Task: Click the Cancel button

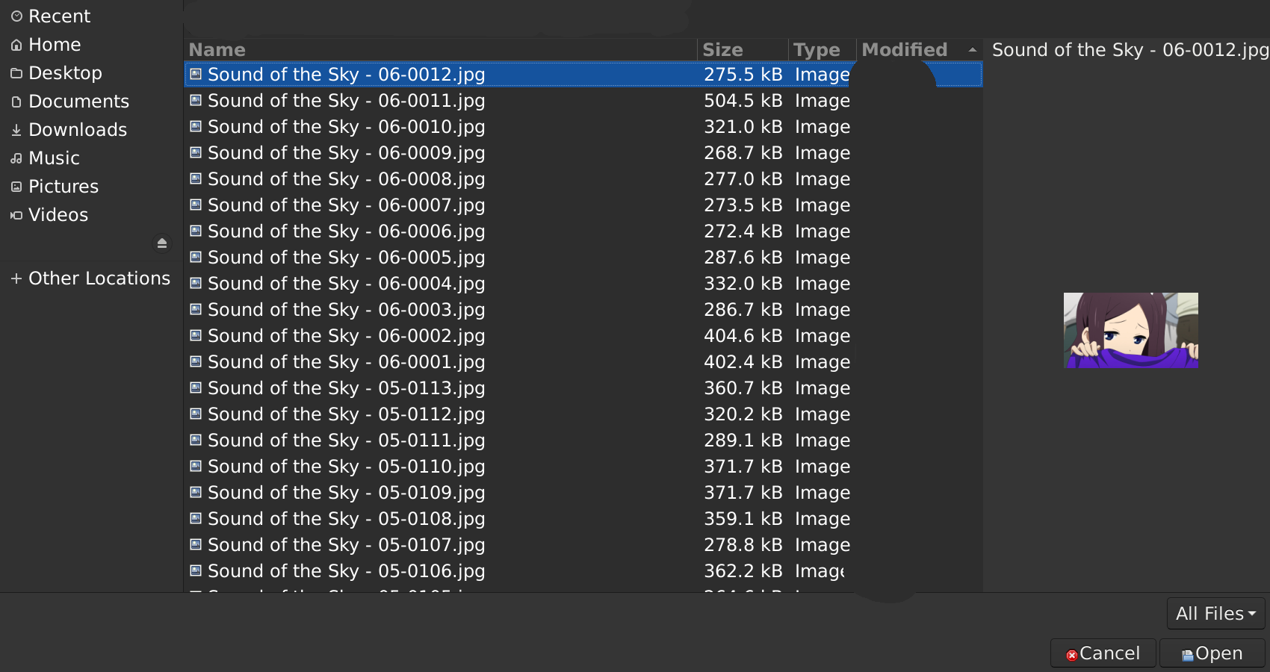Action: pyautogui.click(x=1103, y=653)
